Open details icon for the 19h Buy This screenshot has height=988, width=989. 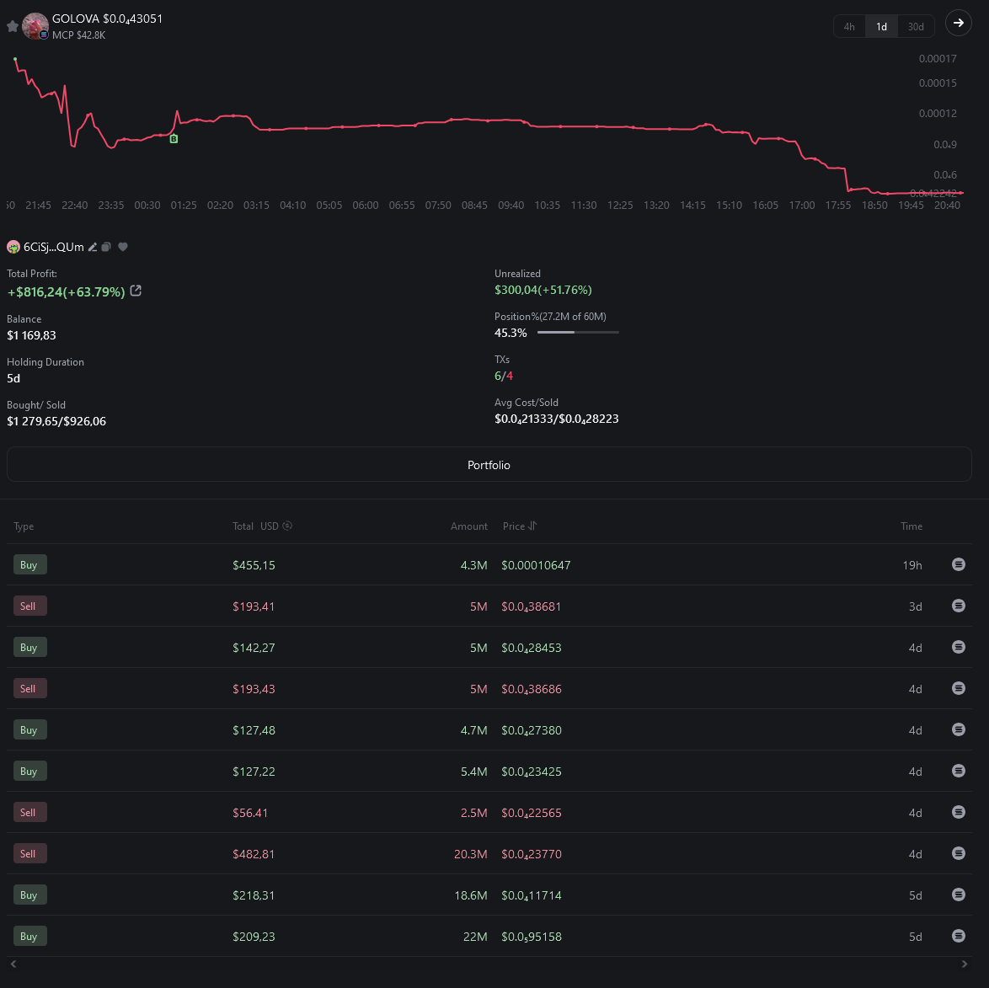(x=958, y=564)
